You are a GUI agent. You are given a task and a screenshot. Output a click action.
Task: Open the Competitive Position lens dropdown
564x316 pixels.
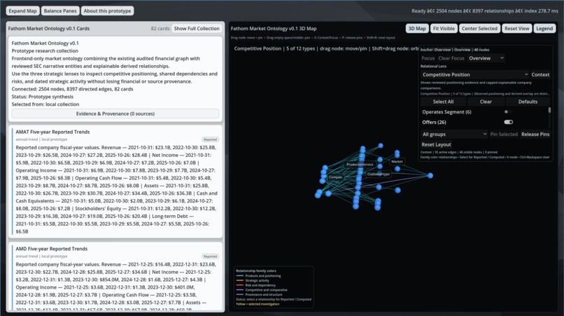(x=475, y=74)
